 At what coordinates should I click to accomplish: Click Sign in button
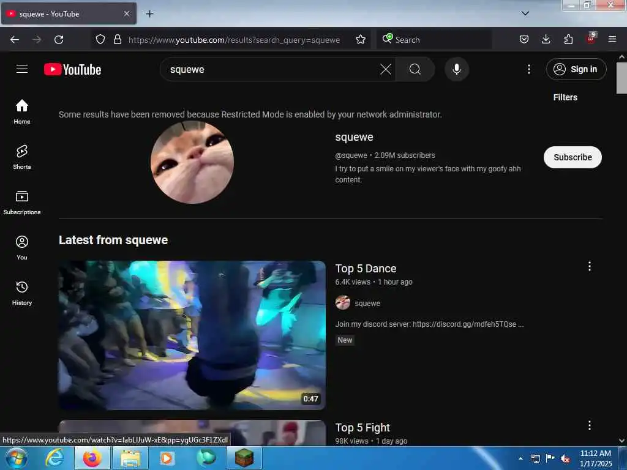click(x=576, y=69)
